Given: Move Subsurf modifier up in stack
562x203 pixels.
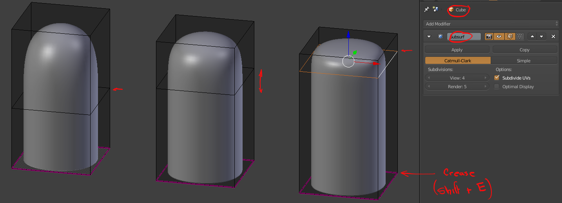Looking at the screenshot, I should (532, 36).
